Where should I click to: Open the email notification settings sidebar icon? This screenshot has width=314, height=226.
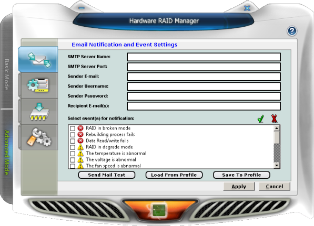38,59
